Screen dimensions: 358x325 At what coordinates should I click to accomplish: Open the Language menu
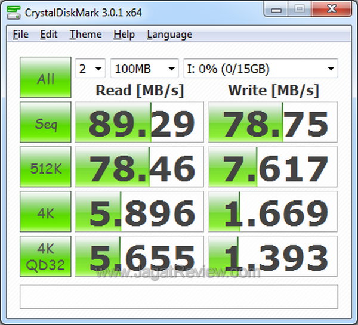[x=169, y=35]
